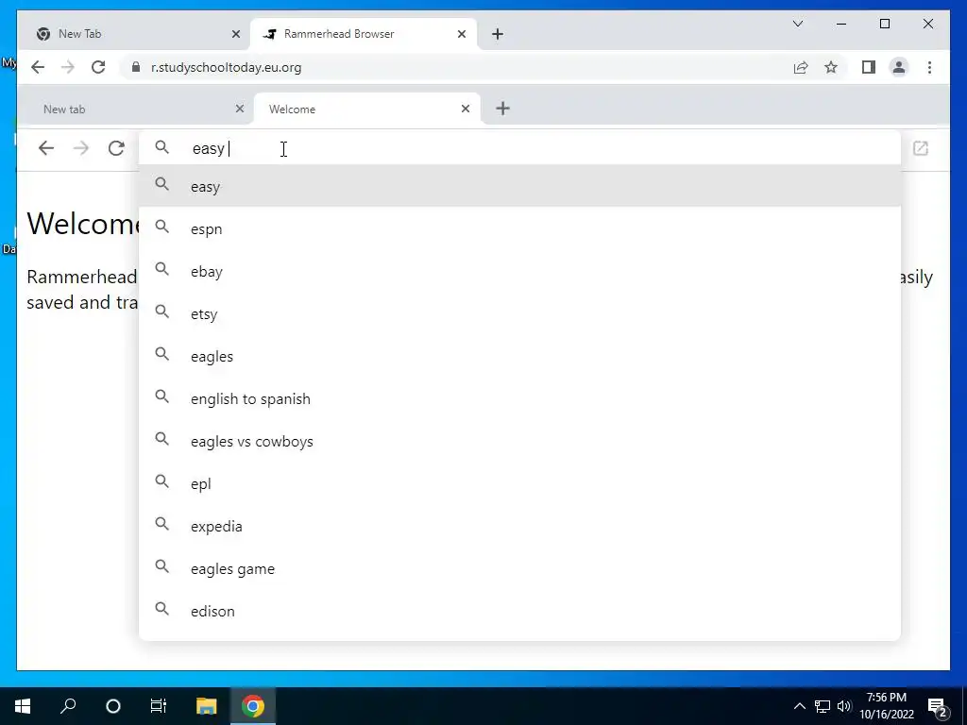967x725 pixels.
Task: Choose the 'expedia' suggestion
Action: 519,527
